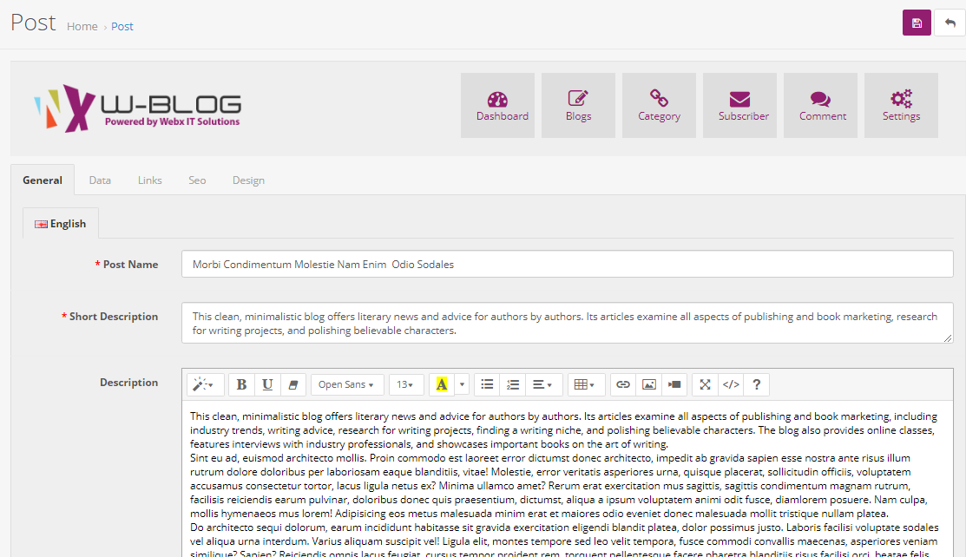Screen dimensions: 966x557
Task: Click the purple save post button
Action: coord(917,23)
